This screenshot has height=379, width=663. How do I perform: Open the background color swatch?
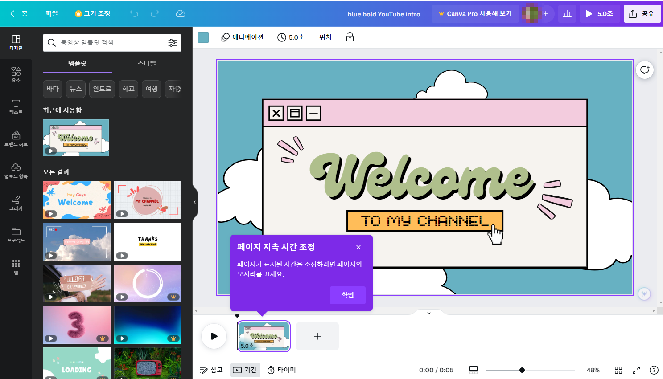click(x=203, y=37)
